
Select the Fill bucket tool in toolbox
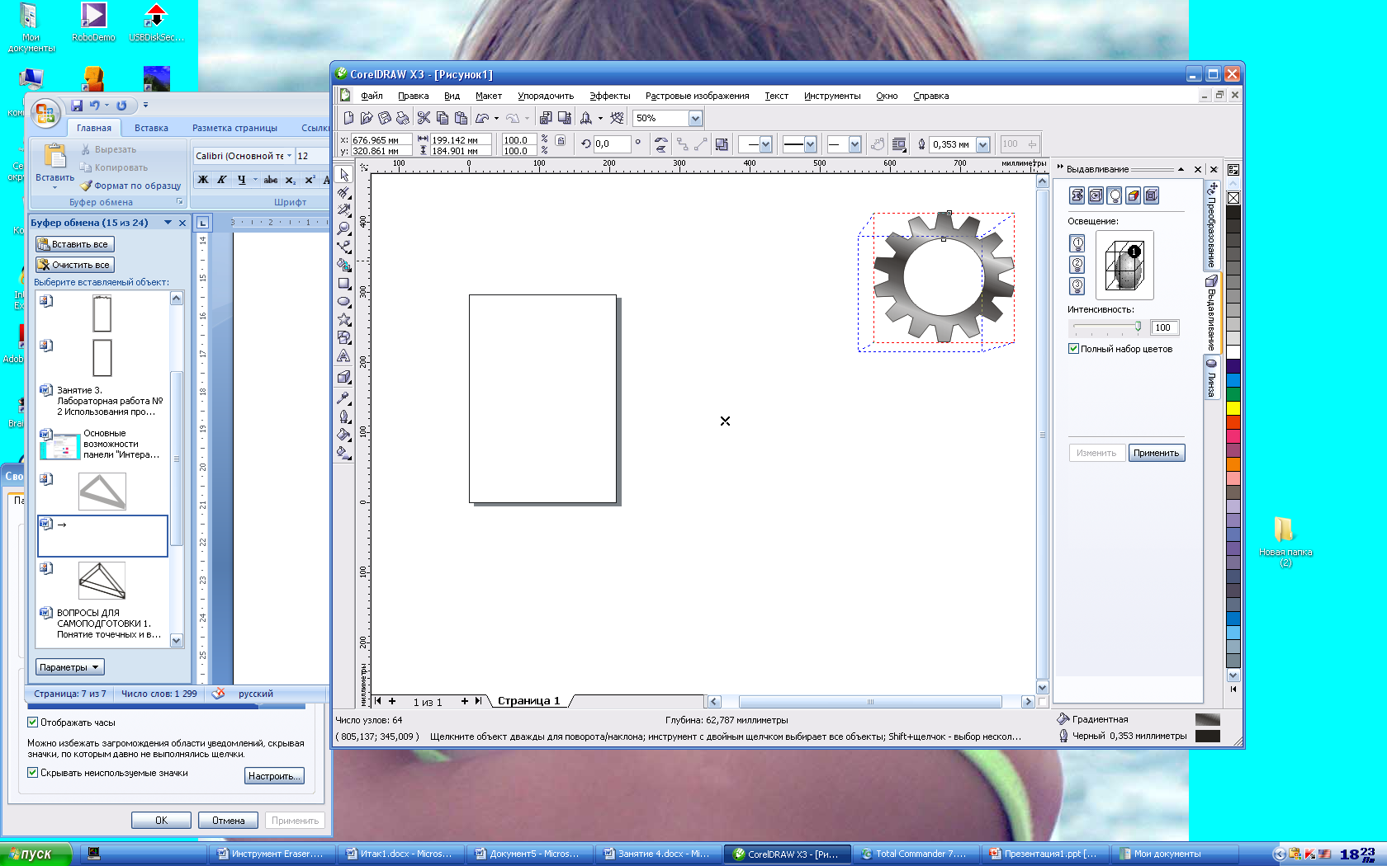pos(344,435)
